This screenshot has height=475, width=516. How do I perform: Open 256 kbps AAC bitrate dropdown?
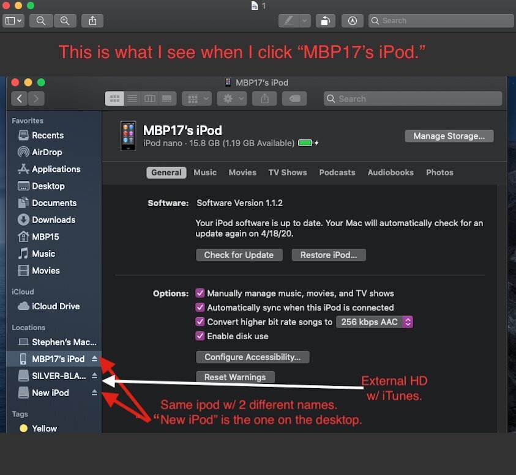click(x=375, y=322)
